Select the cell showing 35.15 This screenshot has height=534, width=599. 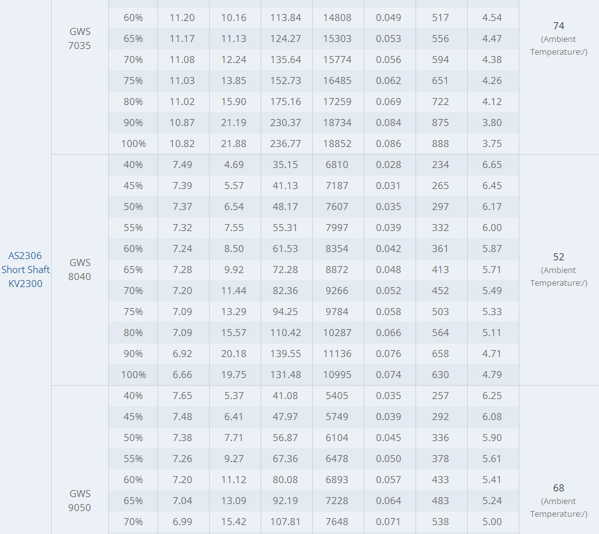(286, 165)
